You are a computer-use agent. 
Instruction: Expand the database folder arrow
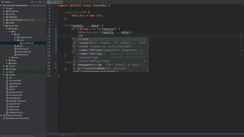click(4, 17)
